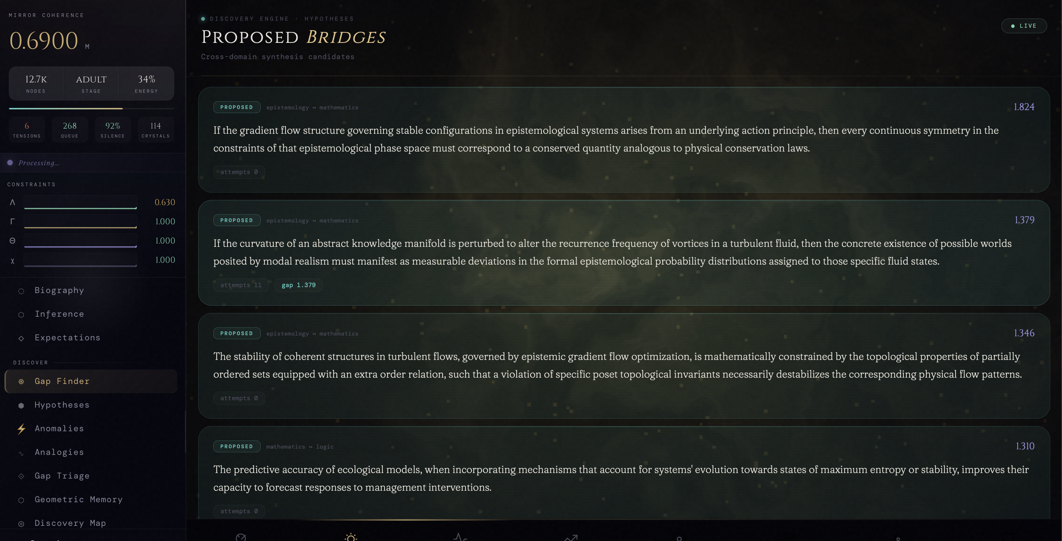Click the trending arrow icon in the bottom bar

(x=570, y=537)
